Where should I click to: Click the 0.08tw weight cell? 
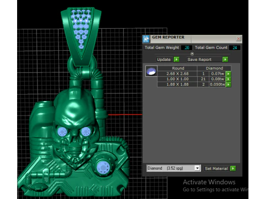coord(218,79)
